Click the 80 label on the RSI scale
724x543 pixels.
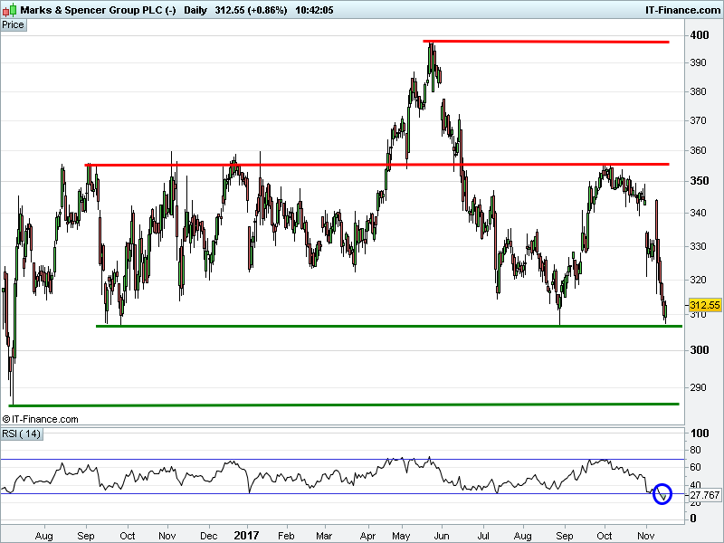(695, 450)
